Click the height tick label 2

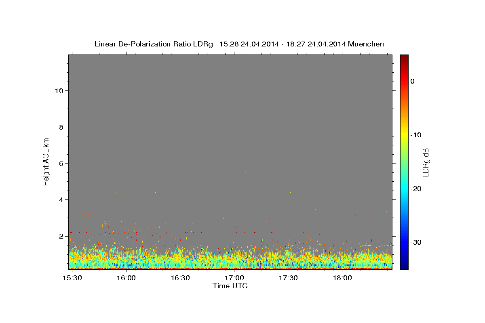(x=61, y=236)
